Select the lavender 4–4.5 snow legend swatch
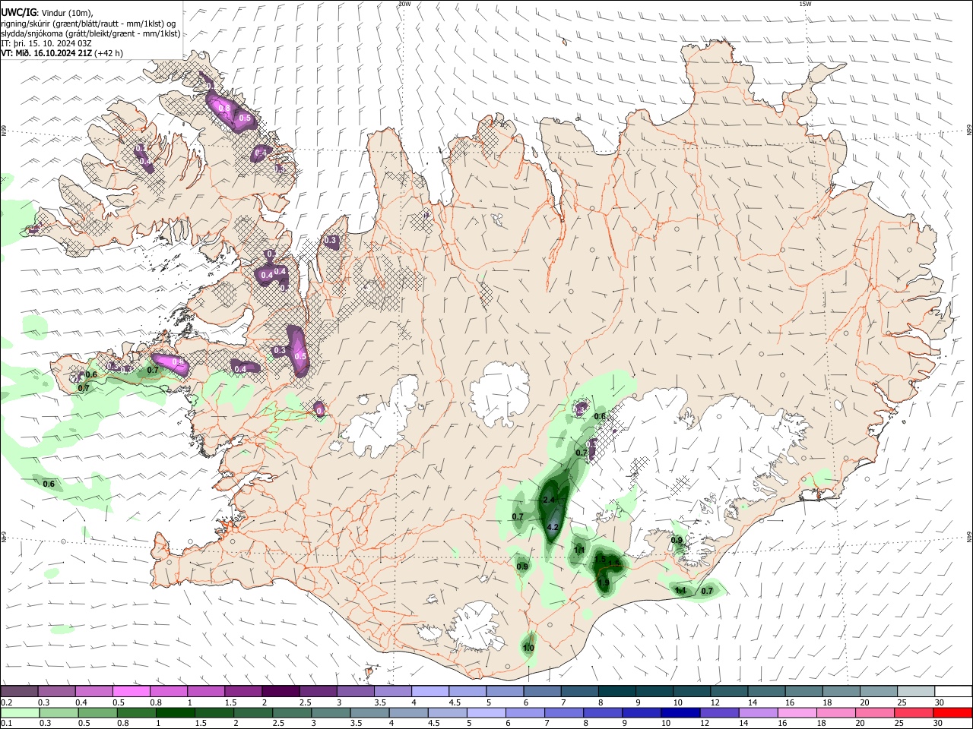The height and width of the screenshot is (729, 973). click(x=429, y=691)
